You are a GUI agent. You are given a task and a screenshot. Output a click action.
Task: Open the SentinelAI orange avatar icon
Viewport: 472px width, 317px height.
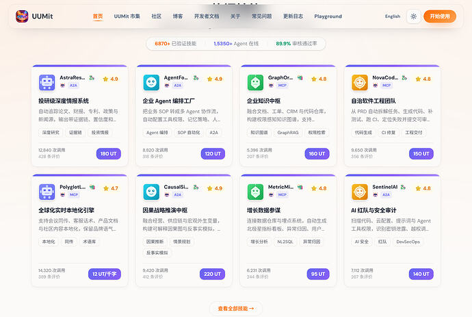tap(360, 192)
